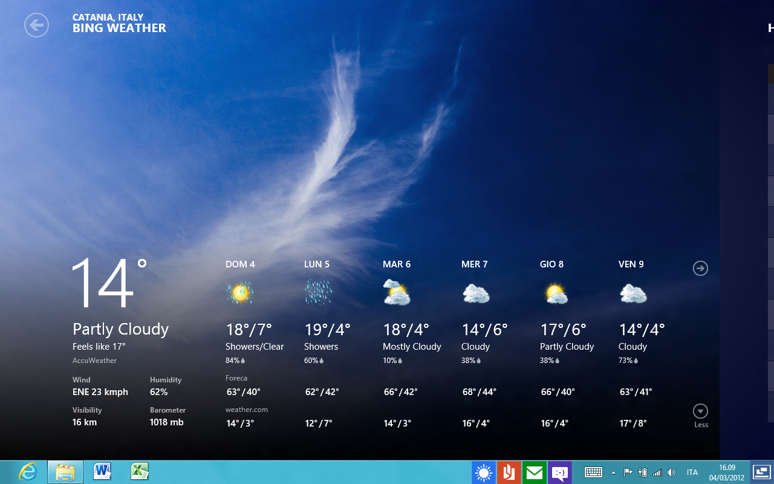Show next forecast days with right arrow
The height and width of the screenshot is (484, 774).
coord(700,268)
